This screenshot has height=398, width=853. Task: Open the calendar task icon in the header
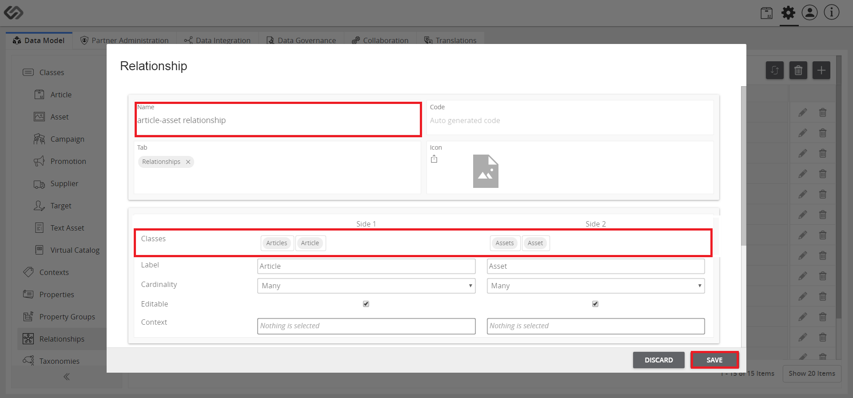[x=766, y=13]
